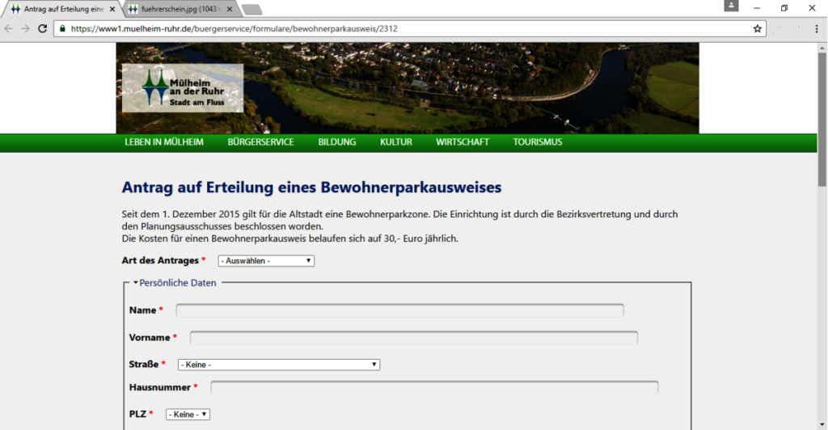Click the browser forward arrow

pyautogui.click(x=26, y=28)
